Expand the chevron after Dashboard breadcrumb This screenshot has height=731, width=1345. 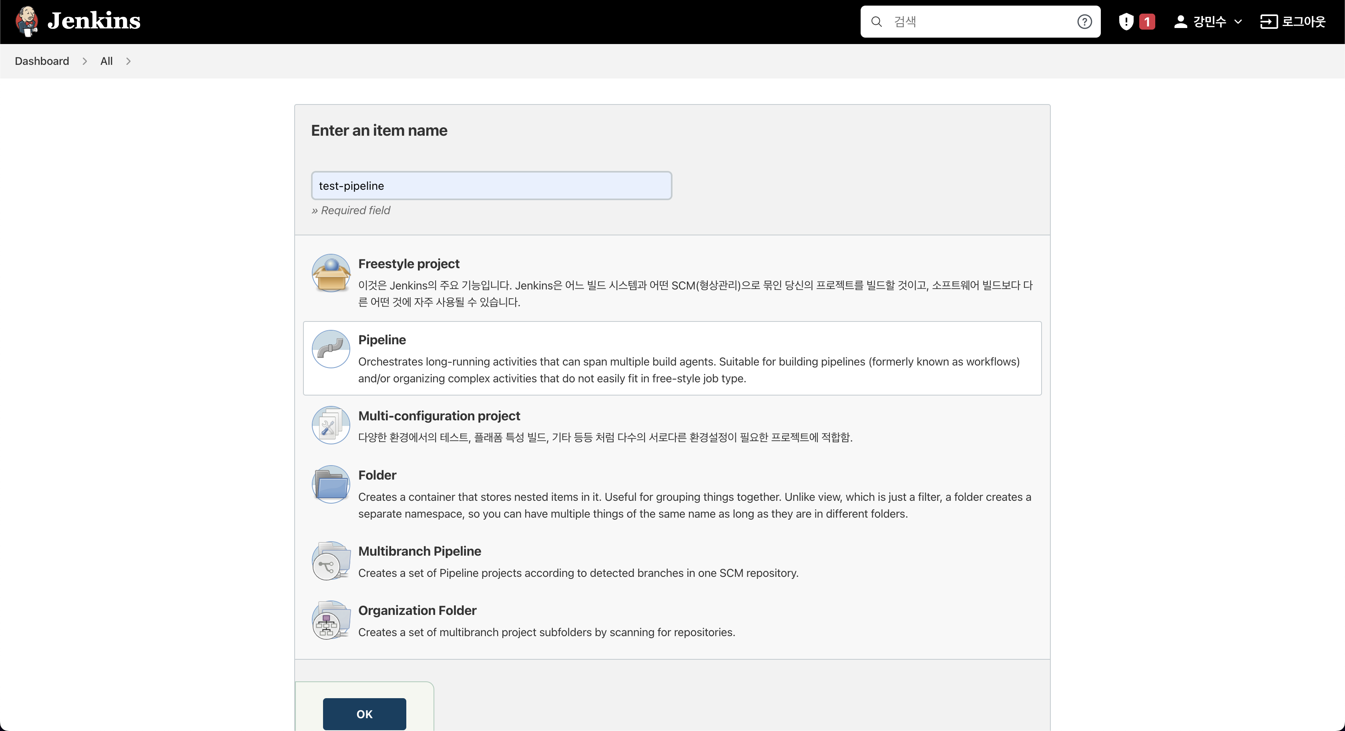pos(84,61)
